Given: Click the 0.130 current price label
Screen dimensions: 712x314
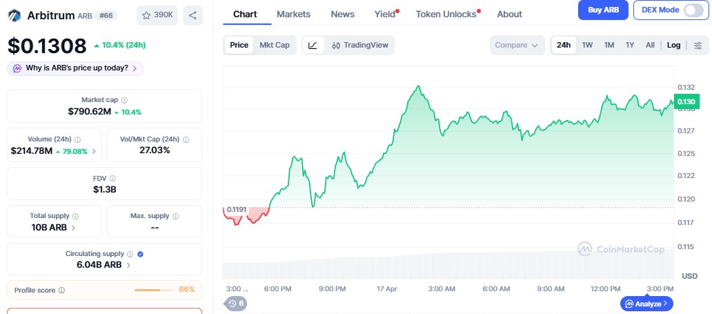Looking at the screenshot, I should (x=686, y=101).
